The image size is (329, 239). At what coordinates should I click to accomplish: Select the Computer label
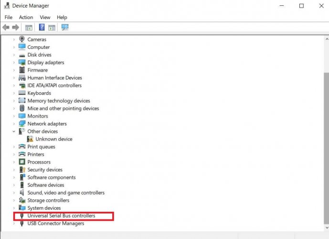[39, 47]
